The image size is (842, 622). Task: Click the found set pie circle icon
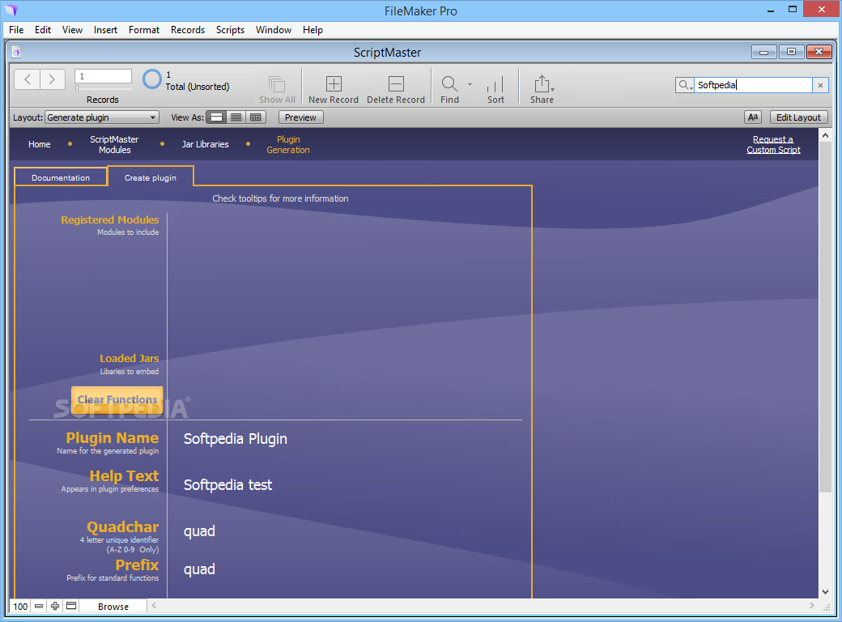click(152, 79)
